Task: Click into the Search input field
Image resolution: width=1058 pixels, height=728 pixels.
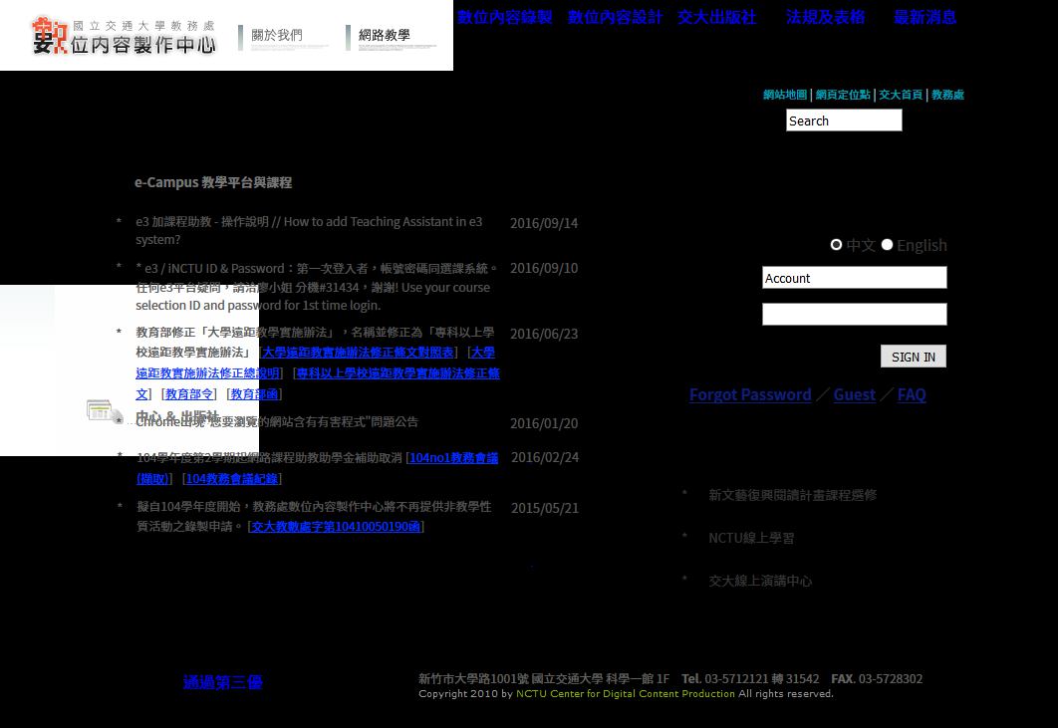Action: 844,121
